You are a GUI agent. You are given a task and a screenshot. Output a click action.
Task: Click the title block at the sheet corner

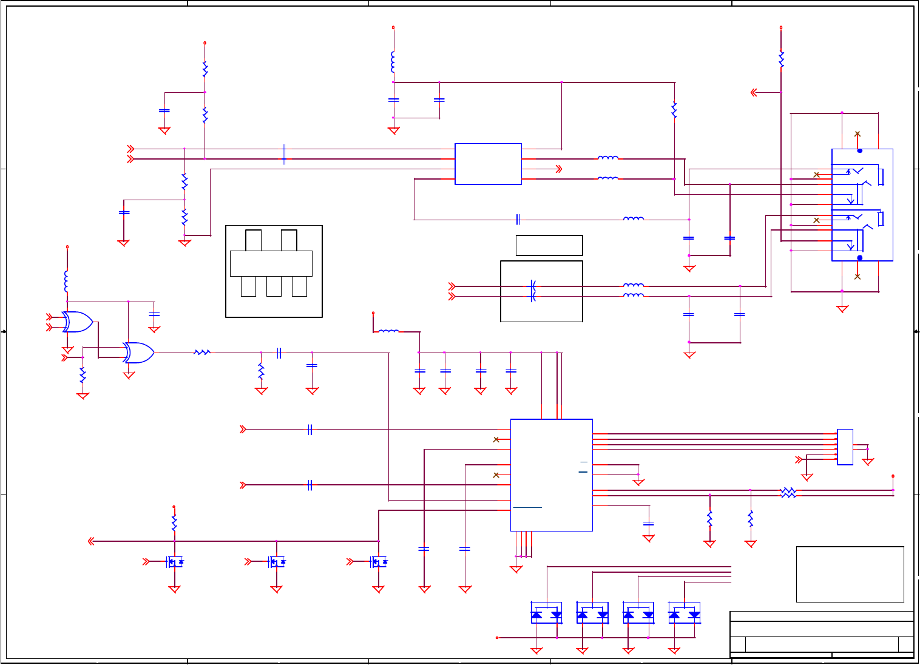click(x=822, y=635)
